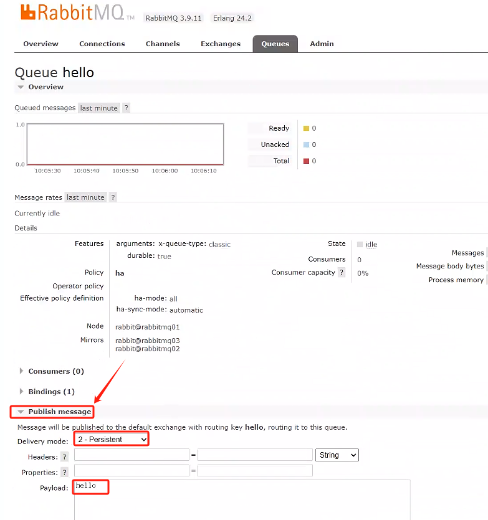Click mirror rabbit@rabbitmq02
Viewport: 488px width, 520px height.
(x=147, y=349)
